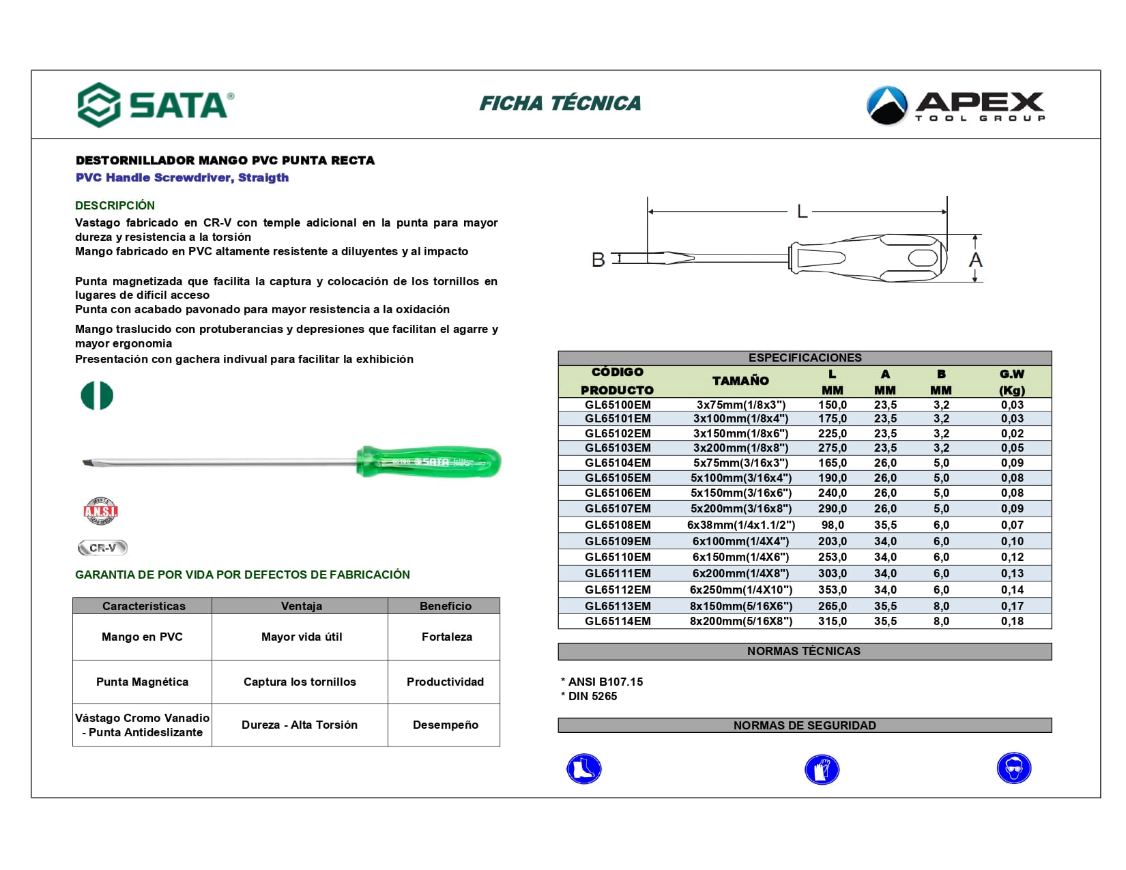Click the ANSI certification badge
The image size is (1126, 870).
pos(100,511)
